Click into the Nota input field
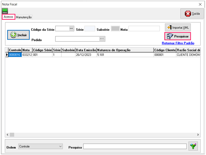 tap(144, 29)
